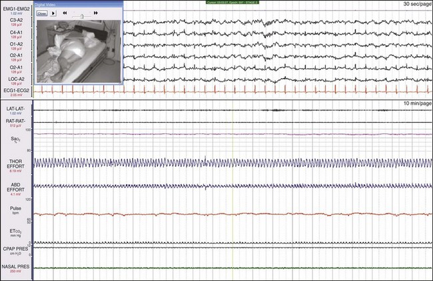This screenshot has height=281, width=433.
Task: Play the digital video recording
Action: tap(55, 13)
